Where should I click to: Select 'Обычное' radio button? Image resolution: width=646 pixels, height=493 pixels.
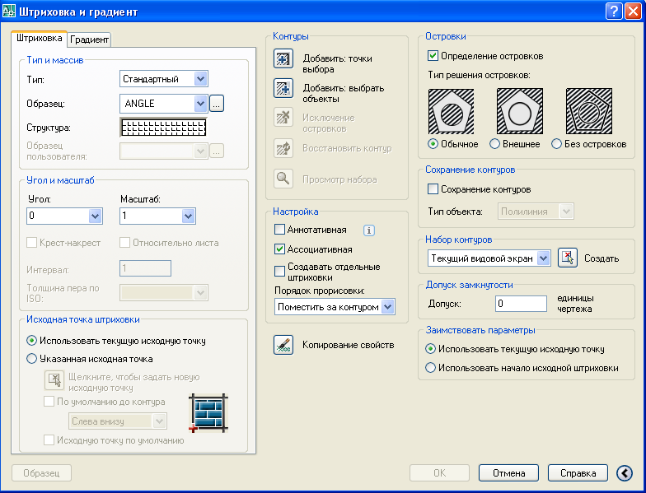(433, 144)
